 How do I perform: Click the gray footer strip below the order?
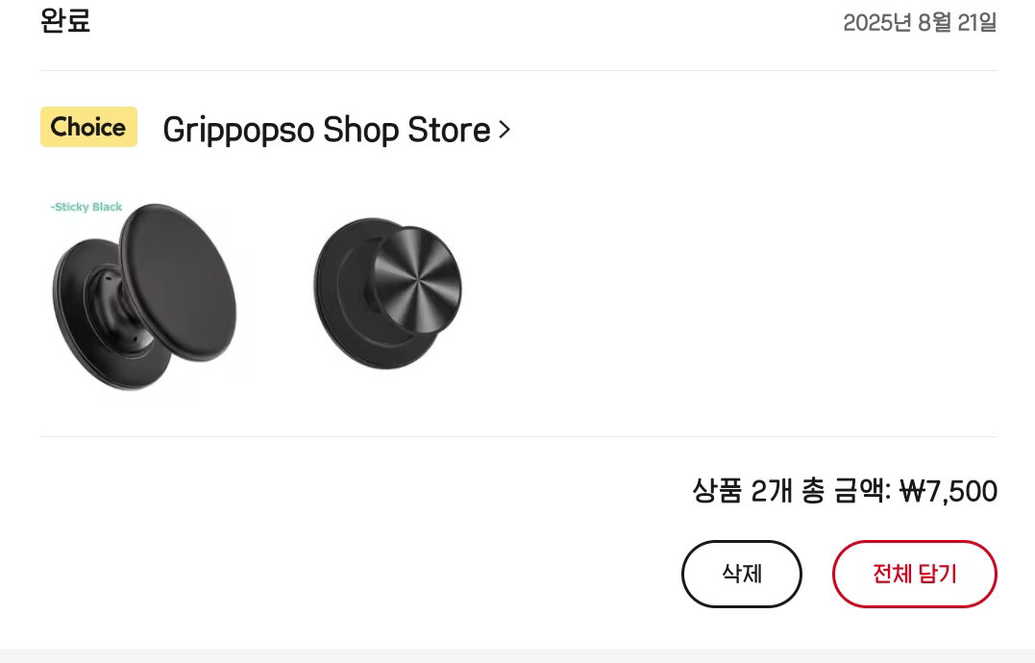[517, 655]
